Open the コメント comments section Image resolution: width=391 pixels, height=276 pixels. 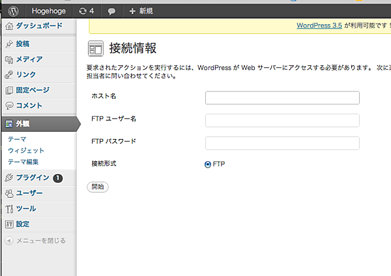pyautogui.click(x=29, y=105)
